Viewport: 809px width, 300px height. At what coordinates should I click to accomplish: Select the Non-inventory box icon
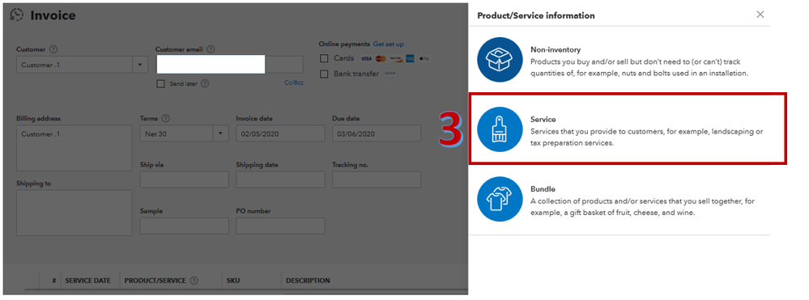coord(500,60)
